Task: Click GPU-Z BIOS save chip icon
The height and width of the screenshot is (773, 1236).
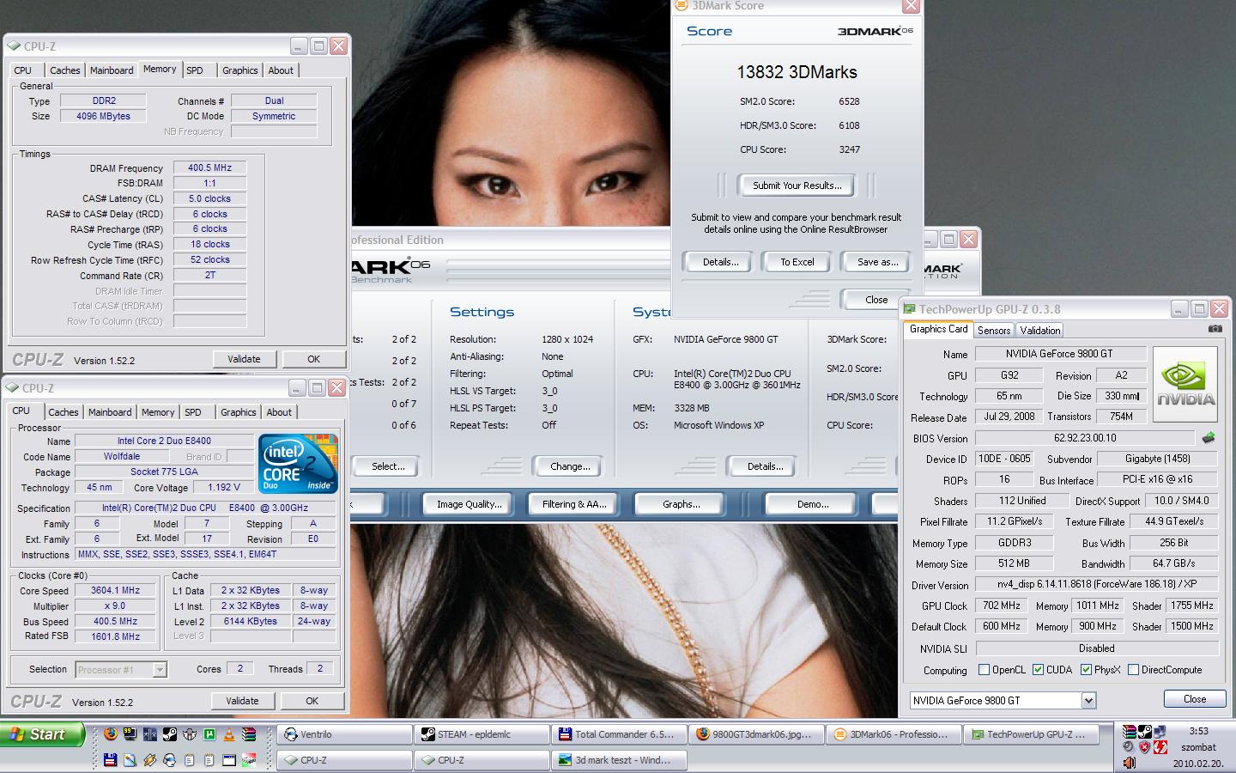Action: pyautogui.click(x=1209, y=438)
